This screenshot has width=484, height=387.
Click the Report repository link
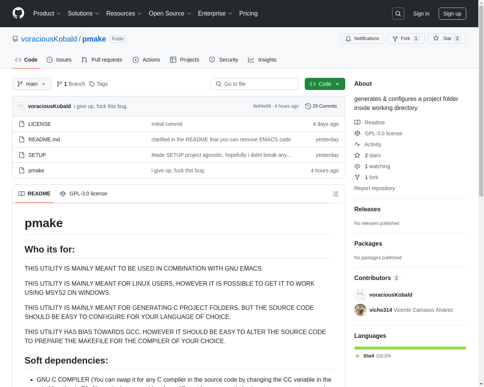coord(374,188)
